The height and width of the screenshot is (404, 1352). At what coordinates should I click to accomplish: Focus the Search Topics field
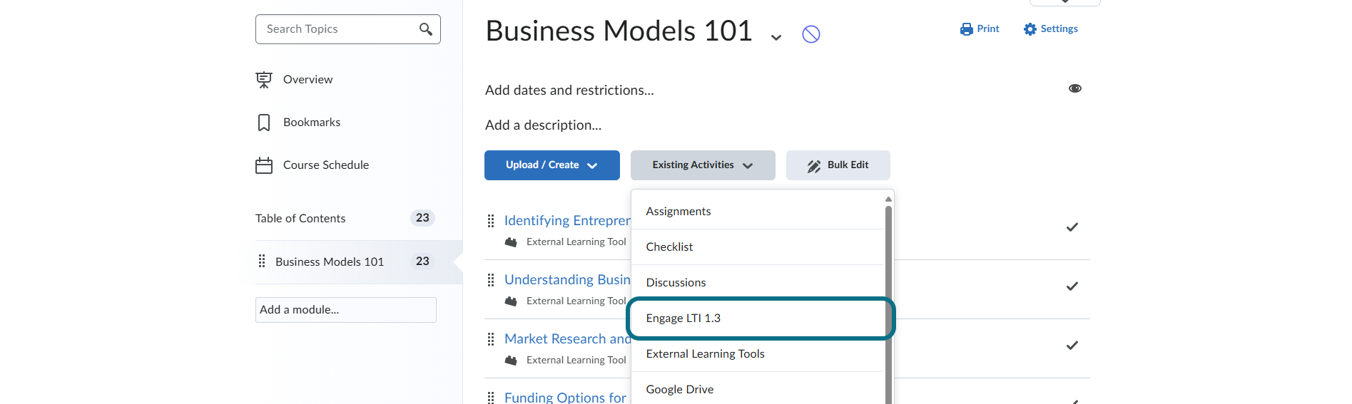pyautogui.click(x=348, y=29)
